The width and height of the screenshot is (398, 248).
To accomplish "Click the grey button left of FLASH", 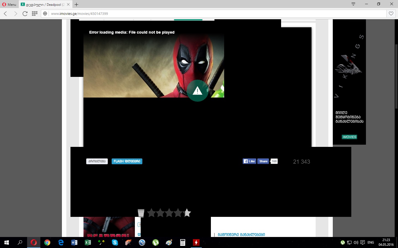I will [97, 161].
